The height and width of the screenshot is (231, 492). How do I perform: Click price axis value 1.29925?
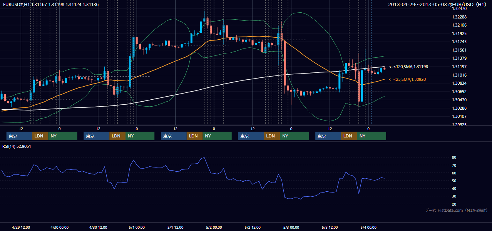pyautogui.click(x=460, y=125)
